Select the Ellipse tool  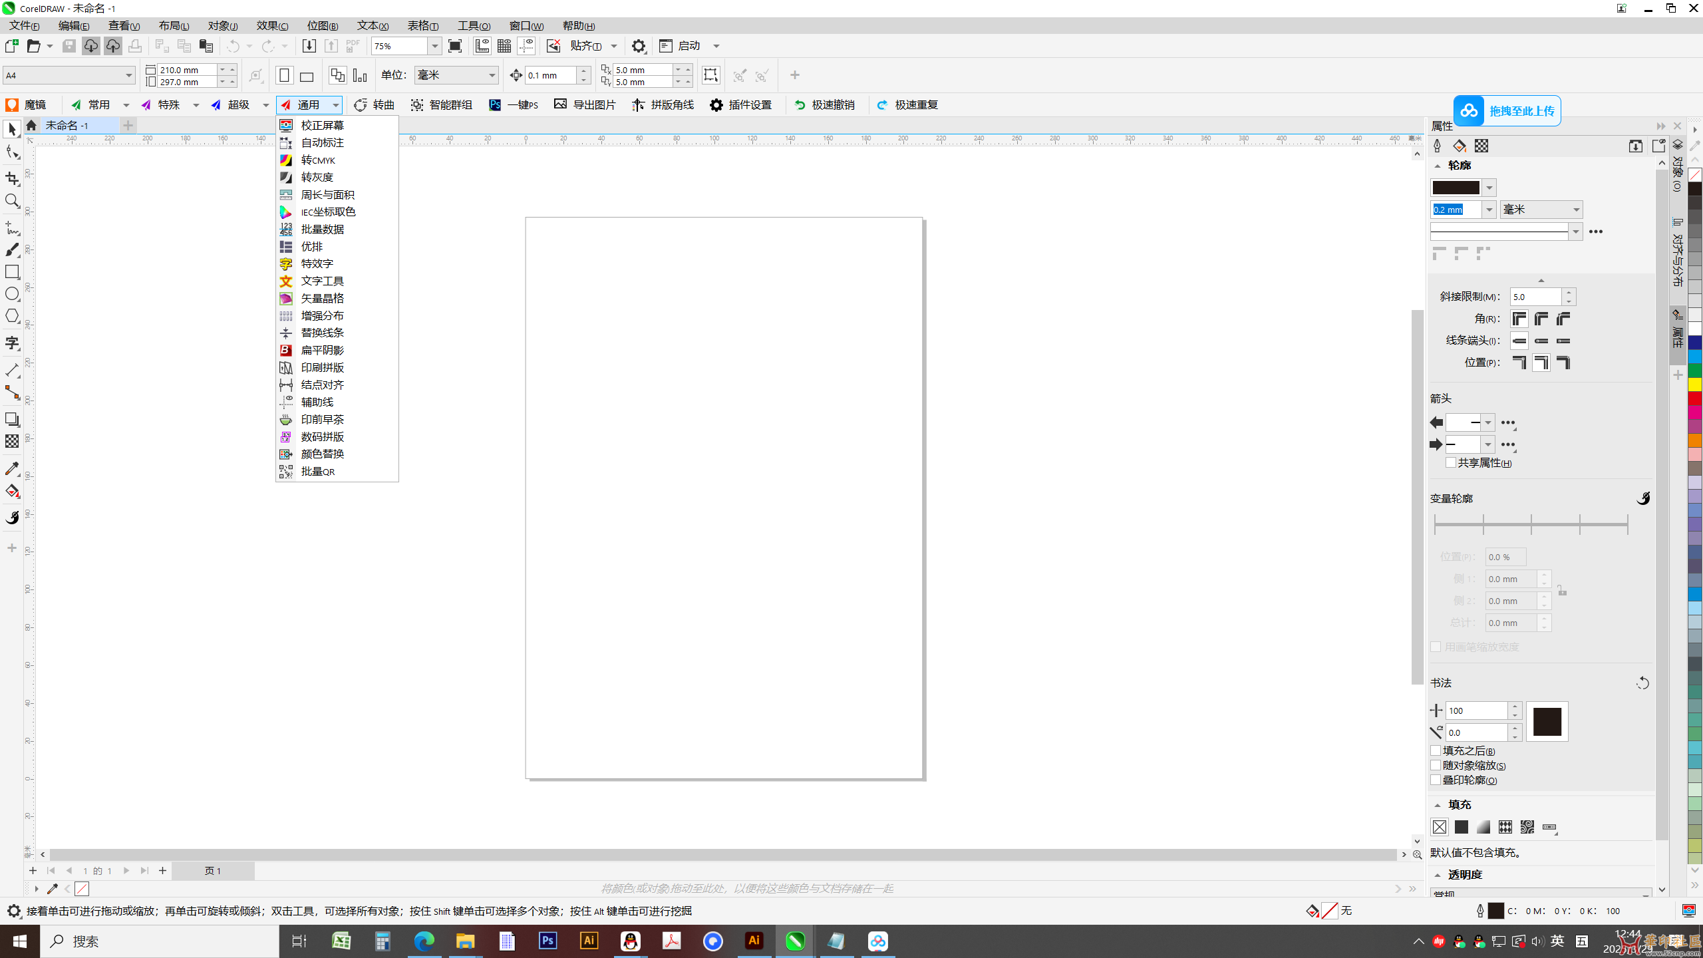pos(12,294)
